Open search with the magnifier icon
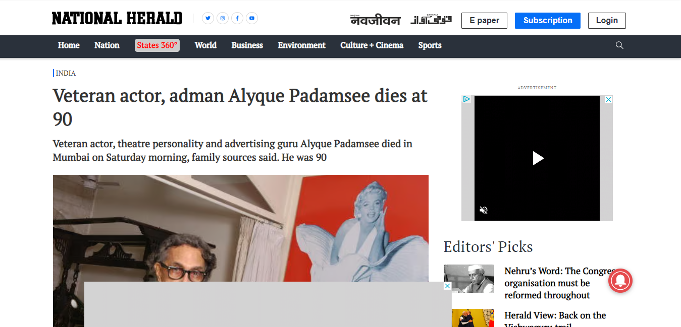681x327 pixels. tap(619, 45)
